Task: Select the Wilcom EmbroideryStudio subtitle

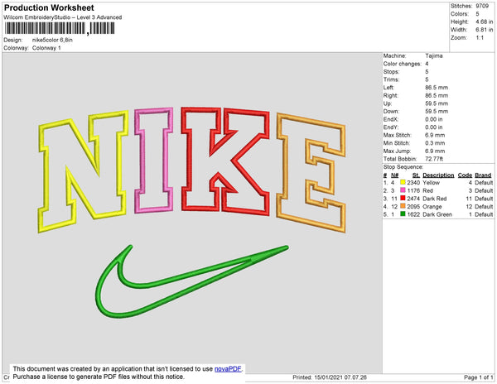Action: click(63, 17)
